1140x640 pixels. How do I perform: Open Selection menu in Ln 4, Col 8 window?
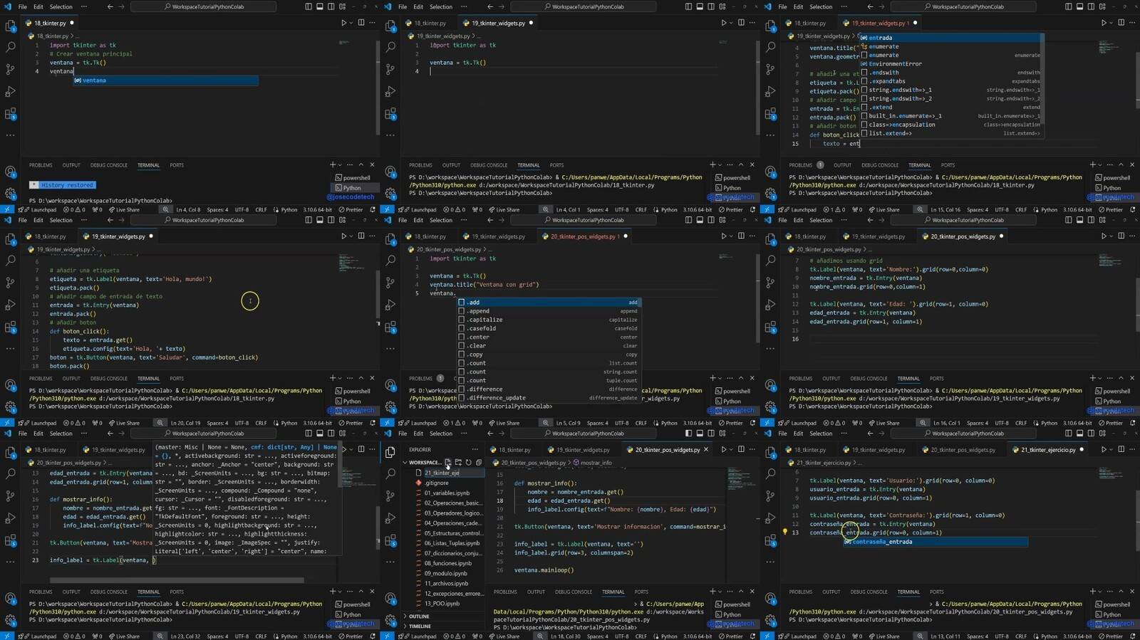coord(61,6)
